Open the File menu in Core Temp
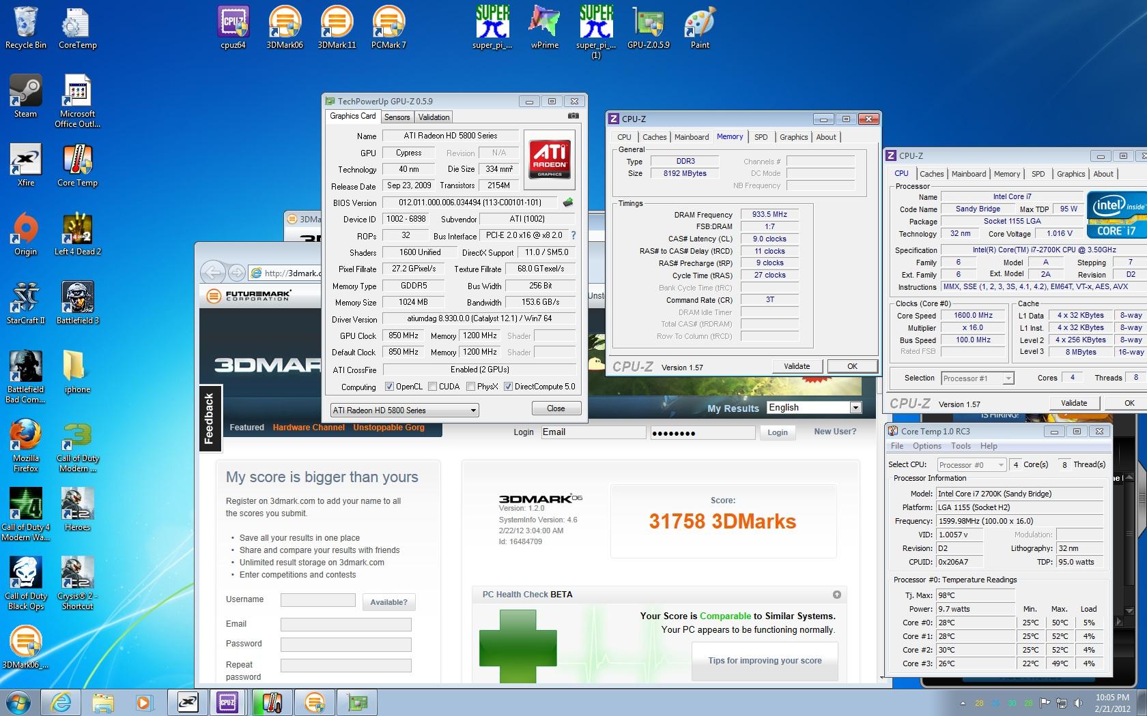Image resolution: width=1147 pixels, height=716 pixels. tap(897, 446)
